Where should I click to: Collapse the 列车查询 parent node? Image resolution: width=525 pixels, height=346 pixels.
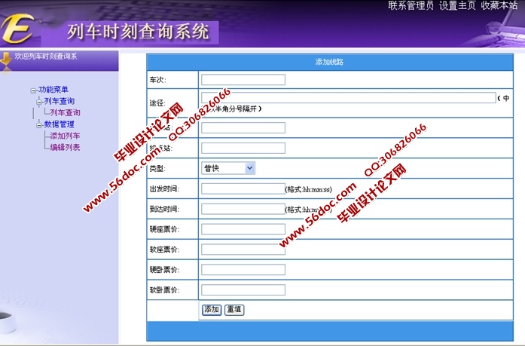[x=39, y=102]
